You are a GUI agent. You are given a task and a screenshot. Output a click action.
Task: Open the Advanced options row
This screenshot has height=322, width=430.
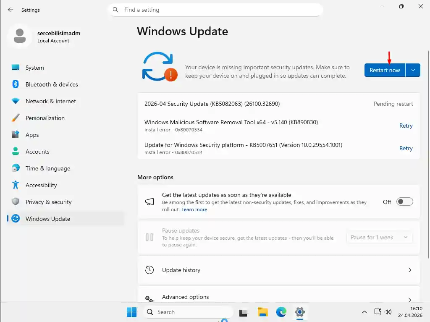tap(279, 294)
